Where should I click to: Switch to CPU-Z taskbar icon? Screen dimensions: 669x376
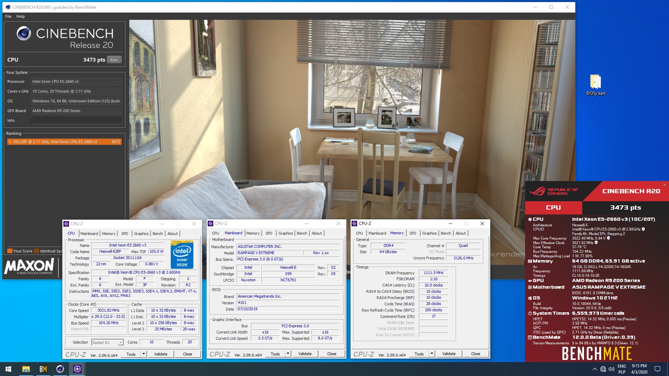point(77,369)
